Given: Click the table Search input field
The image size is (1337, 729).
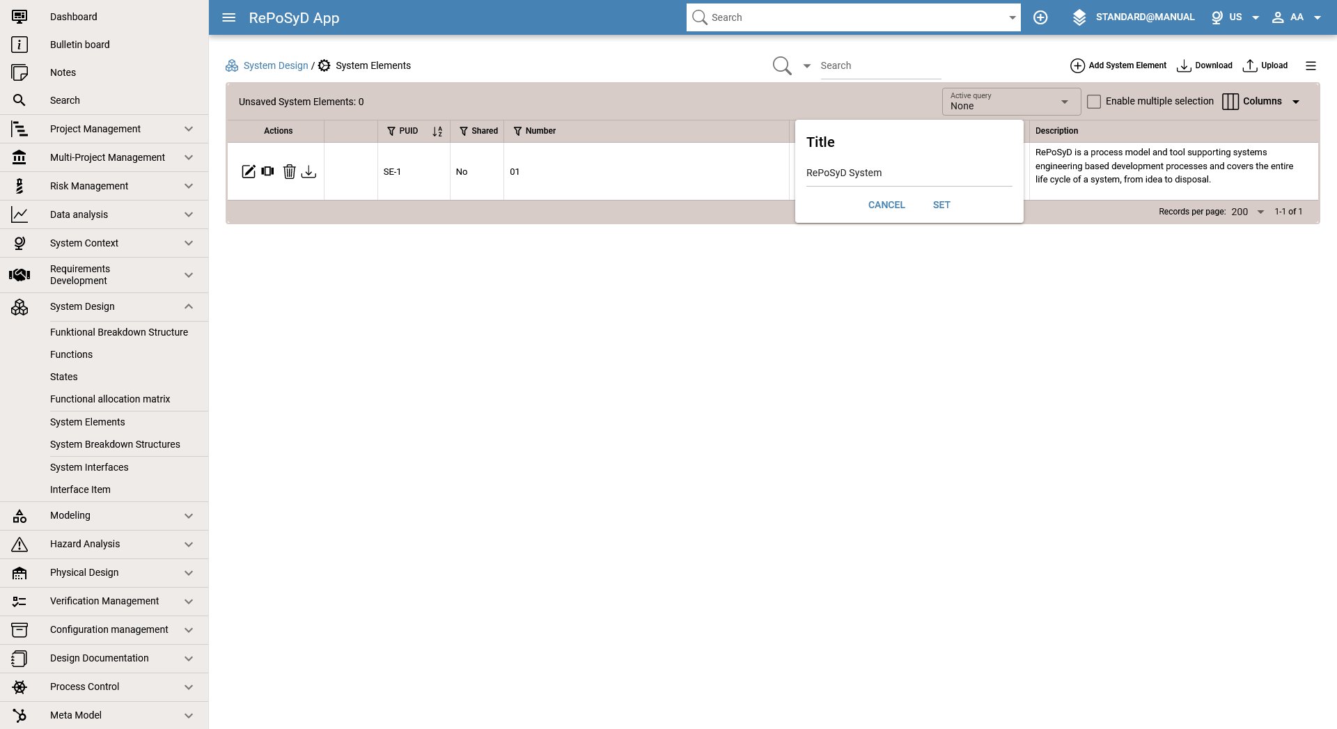Looking at the screenshot, I should click(881, 66).
